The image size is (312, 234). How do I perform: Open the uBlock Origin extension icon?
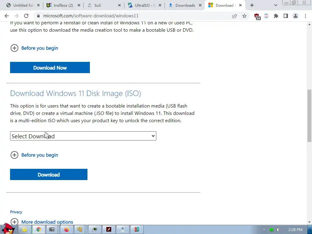point(257,16)
